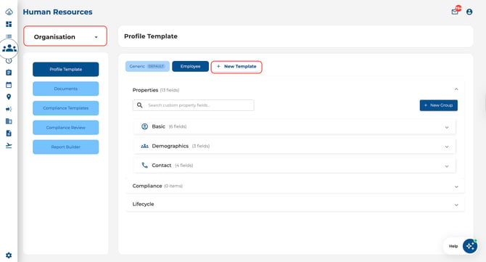Open the megaphone announcements sidebar icon
This screenshot has width=486, height=262.
[x=9, y=109]
